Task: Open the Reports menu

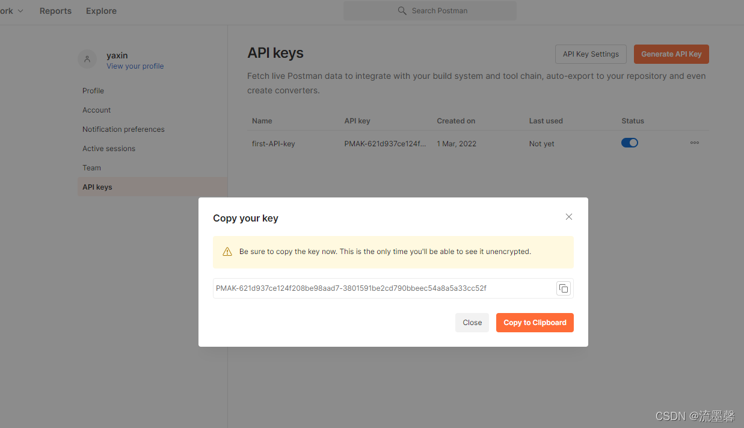Action: pos(55,11)
